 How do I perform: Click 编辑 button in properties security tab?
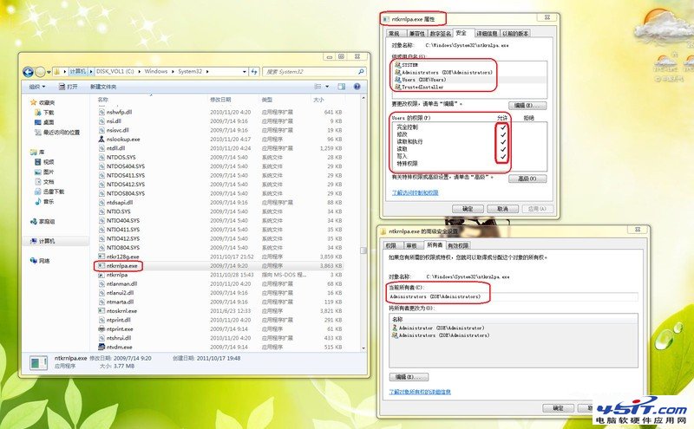point(527,105)
